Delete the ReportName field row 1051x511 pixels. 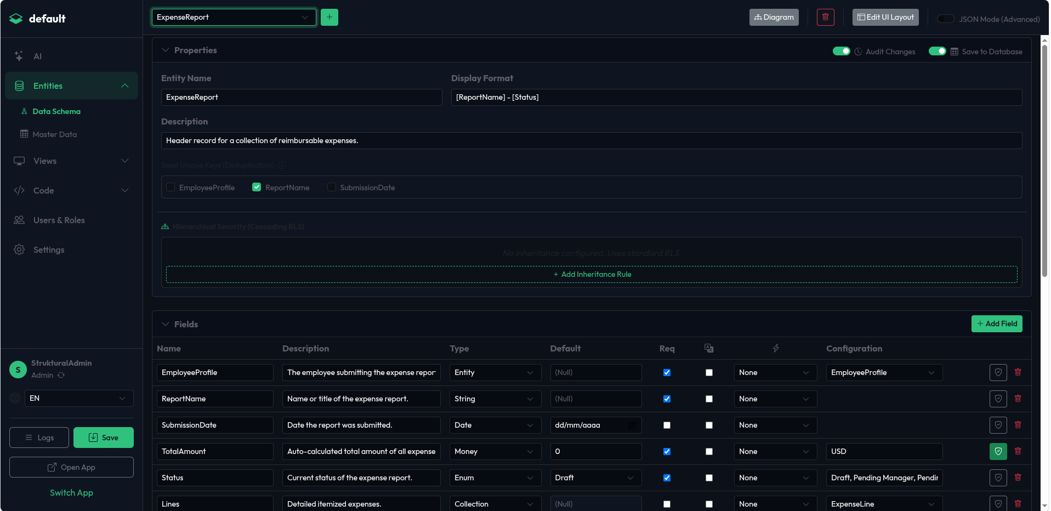pyautogui.click(x=1018, y=399)
